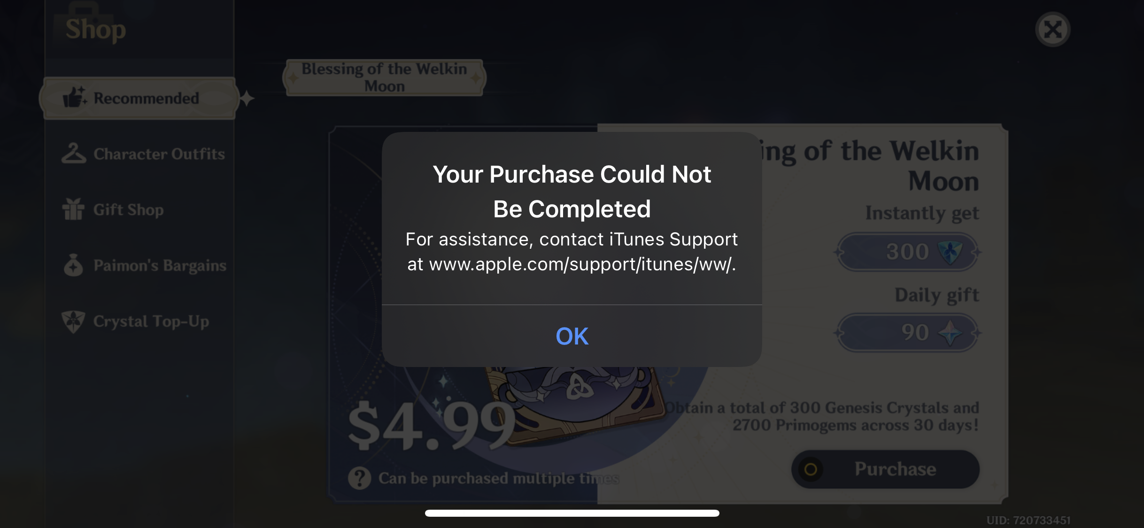Tap the Primogem icon beside 90

point(950,332)
